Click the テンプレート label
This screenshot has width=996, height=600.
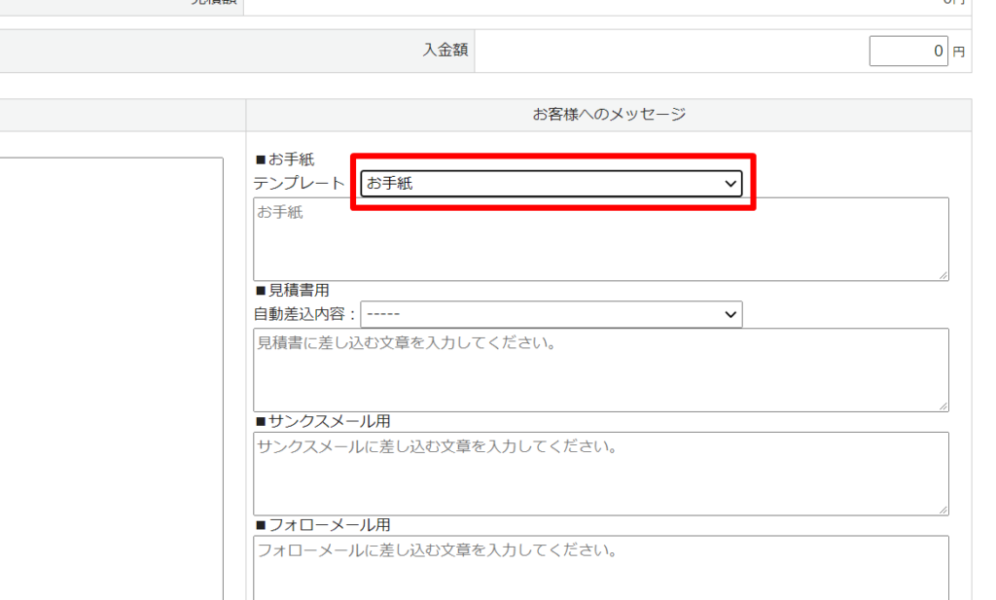point(300,184)
